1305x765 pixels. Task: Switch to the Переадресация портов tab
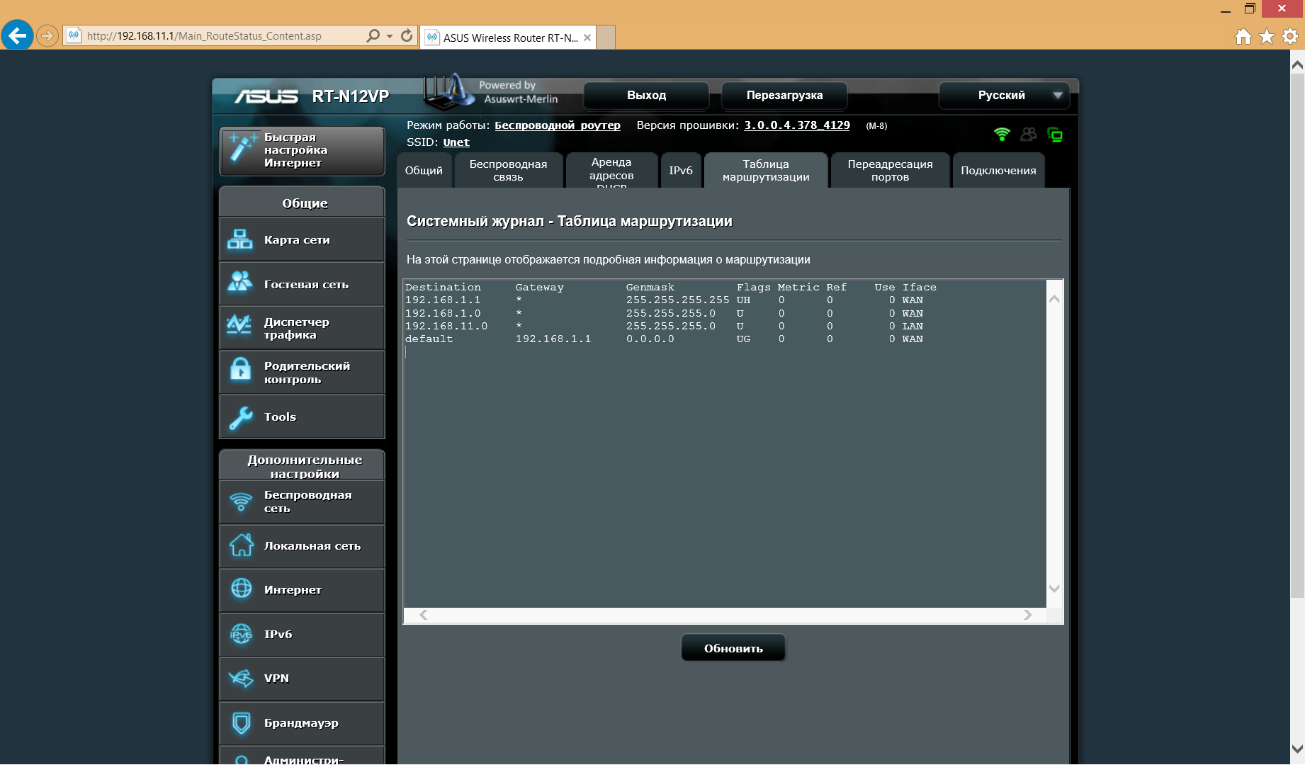pyautogui.click(x=890, y=171)
